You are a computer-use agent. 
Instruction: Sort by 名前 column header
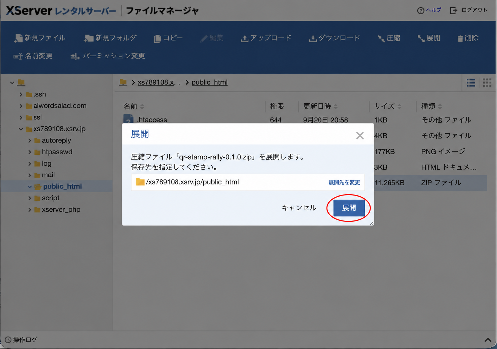click(134, 106)
